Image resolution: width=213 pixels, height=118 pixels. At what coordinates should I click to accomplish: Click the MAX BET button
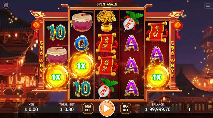(x=126, y=108)
